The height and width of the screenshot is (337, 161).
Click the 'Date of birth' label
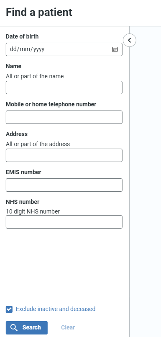pyautogui.click(x=22, y=36)
